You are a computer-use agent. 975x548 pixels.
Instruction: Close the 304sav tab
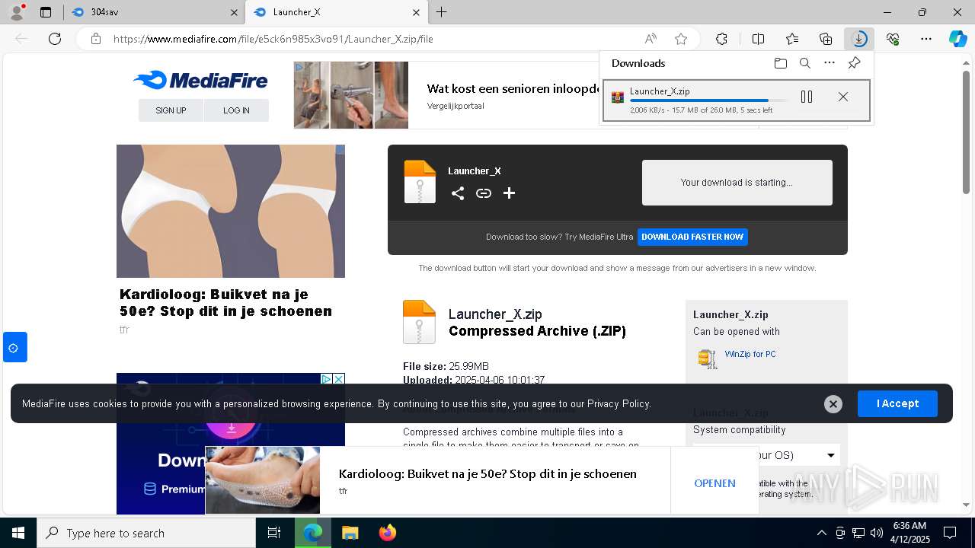coord(234,12)
